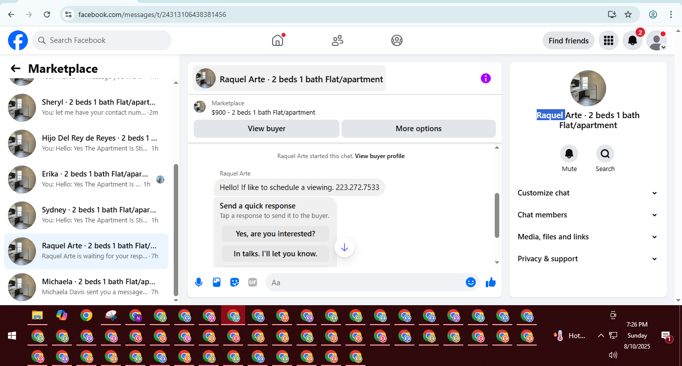Image resolution: width=682 pixels, height=366 pixels.
Task: Choose a sticker icon in composer
Action: (235, 282)
